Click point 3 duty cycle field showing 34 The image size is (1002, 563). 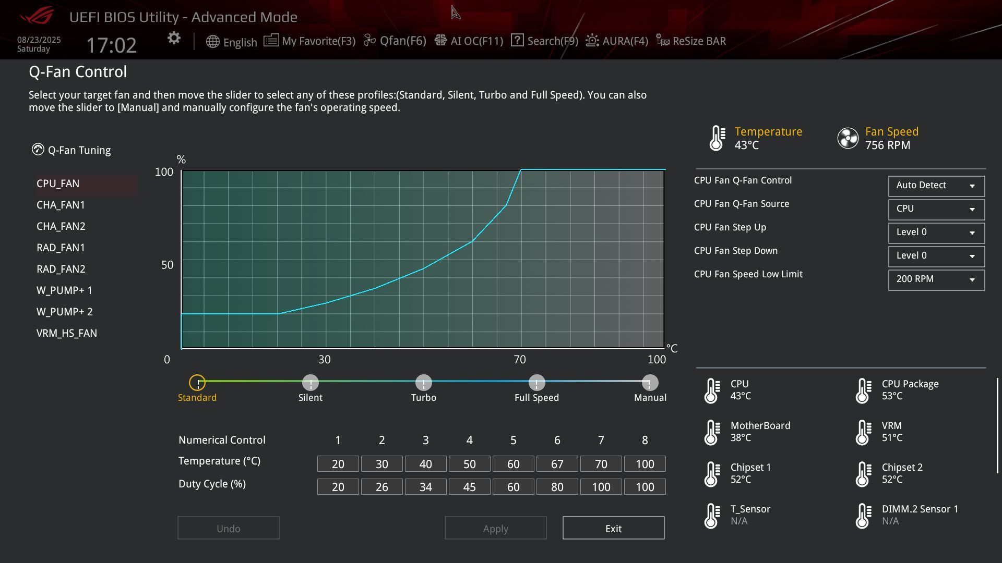coord(425,487)
